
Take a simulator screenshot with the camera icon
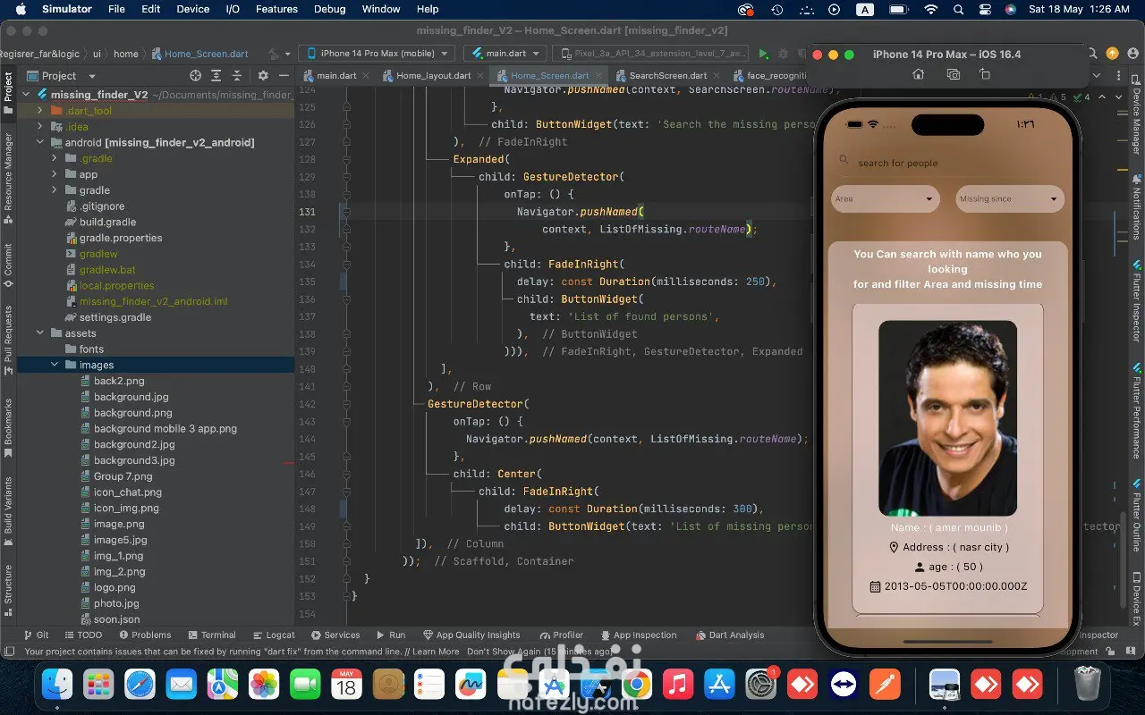[x=953, y=74]
